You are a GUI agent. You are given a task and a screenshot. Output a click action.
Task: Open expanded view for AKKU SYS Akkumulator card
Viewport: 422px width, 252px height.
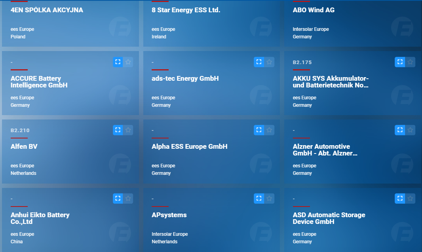point(400,62)
